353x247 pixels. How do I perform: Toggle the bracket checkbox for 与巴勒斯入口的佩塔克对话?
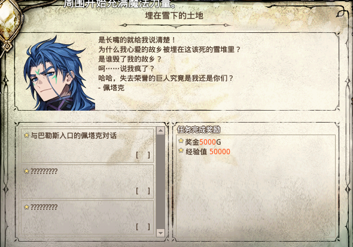143,155
